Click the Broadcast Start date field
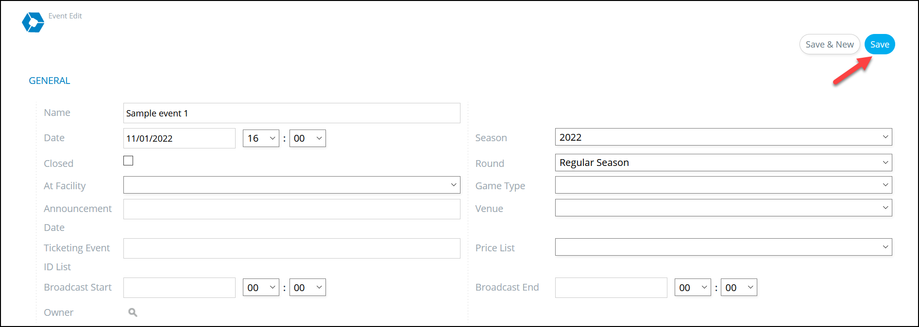 (x=179, y=288)
